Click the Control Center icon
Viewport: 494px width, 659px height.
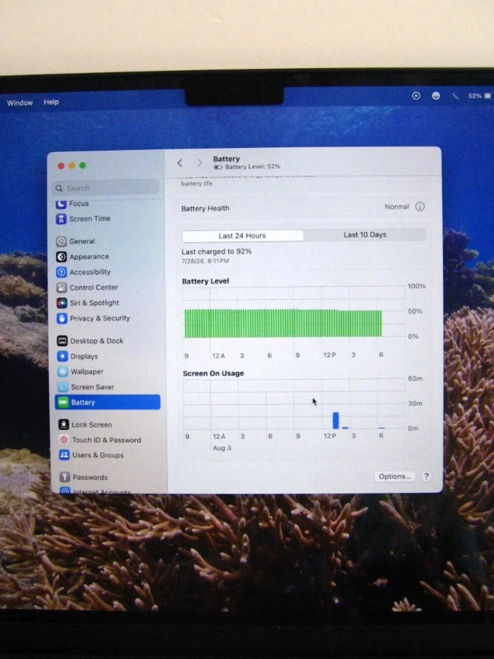pyautogui.click(x=61, y=288)
